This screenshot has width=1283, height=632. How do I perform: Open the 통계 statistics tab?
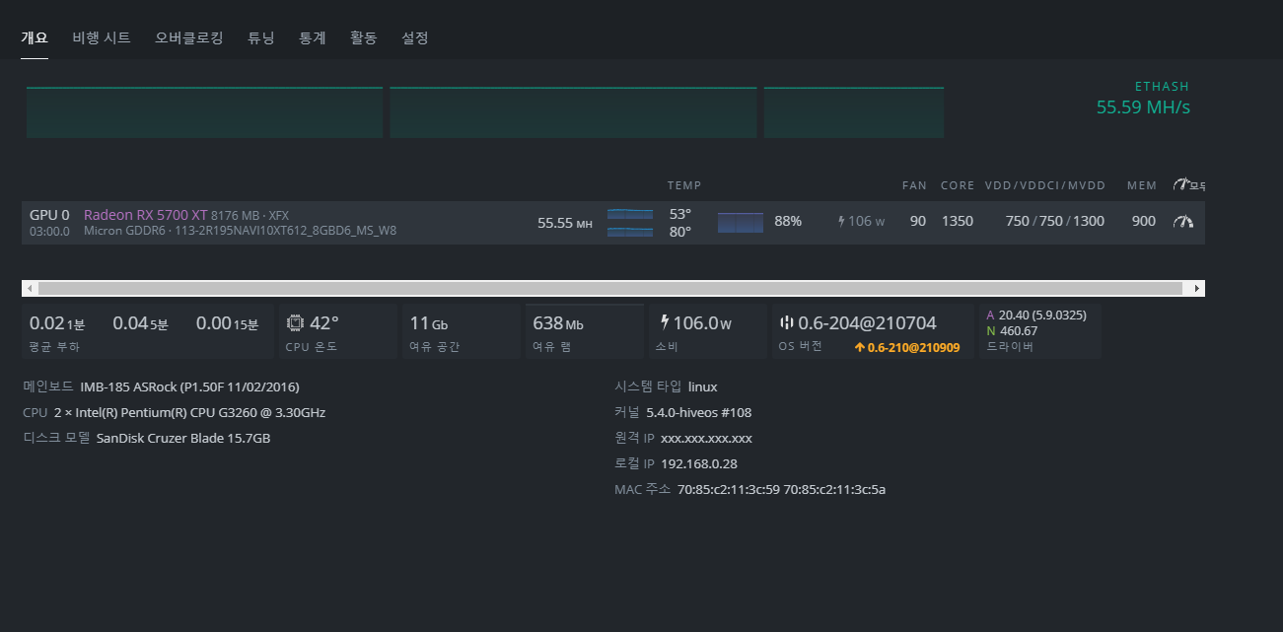pos(313,37)
